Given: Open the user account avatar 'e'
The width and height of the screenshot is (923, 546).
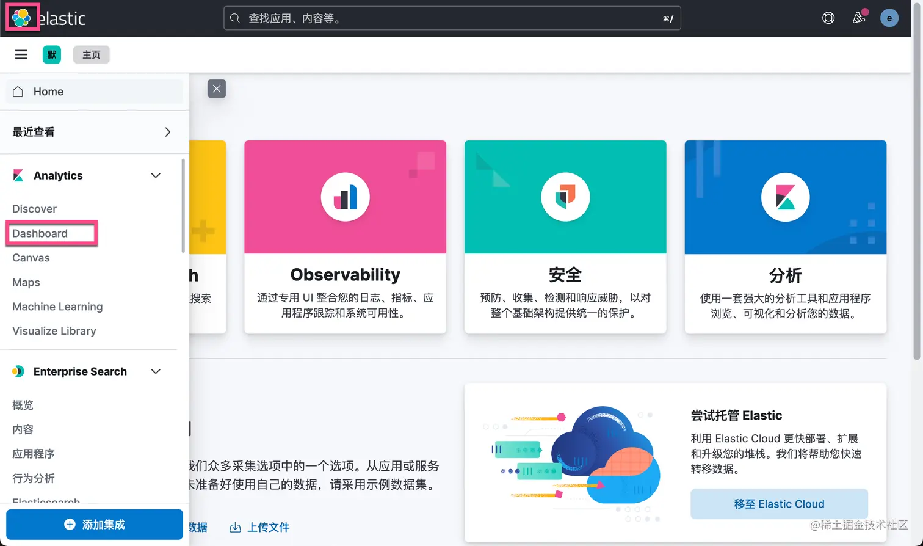Looking at the screenshot, I should [889, 18].
